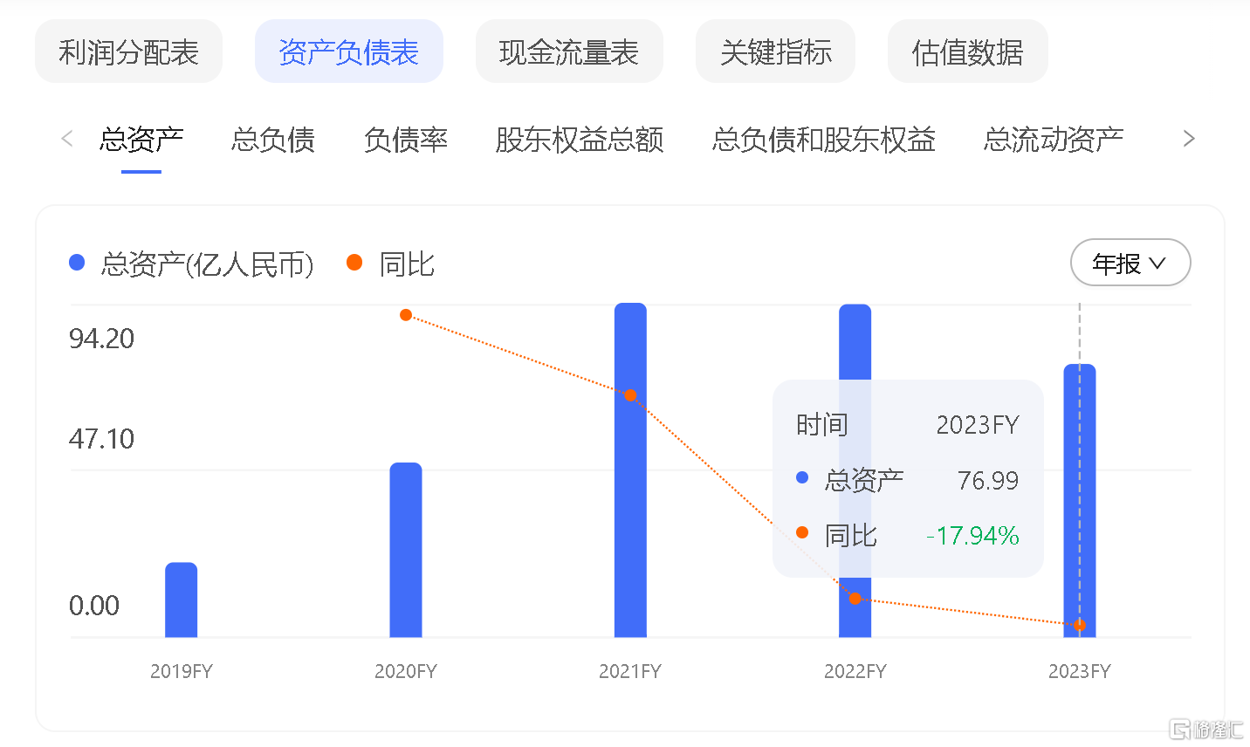The height and width of the screenshot is (747, 1250).
Task: Toggle the 总资产 blue legend series
Action: pos(191,264)
